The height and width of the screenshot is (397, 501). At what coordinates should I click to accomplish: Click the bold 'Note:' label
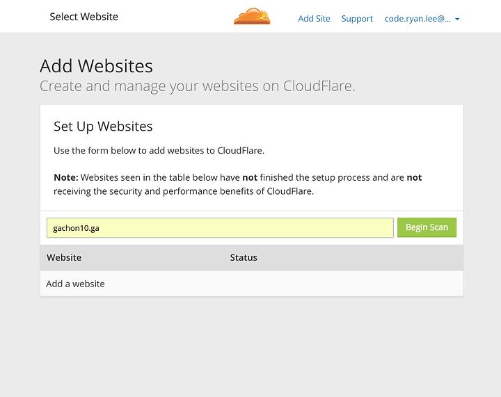click(x=66, y=177)
